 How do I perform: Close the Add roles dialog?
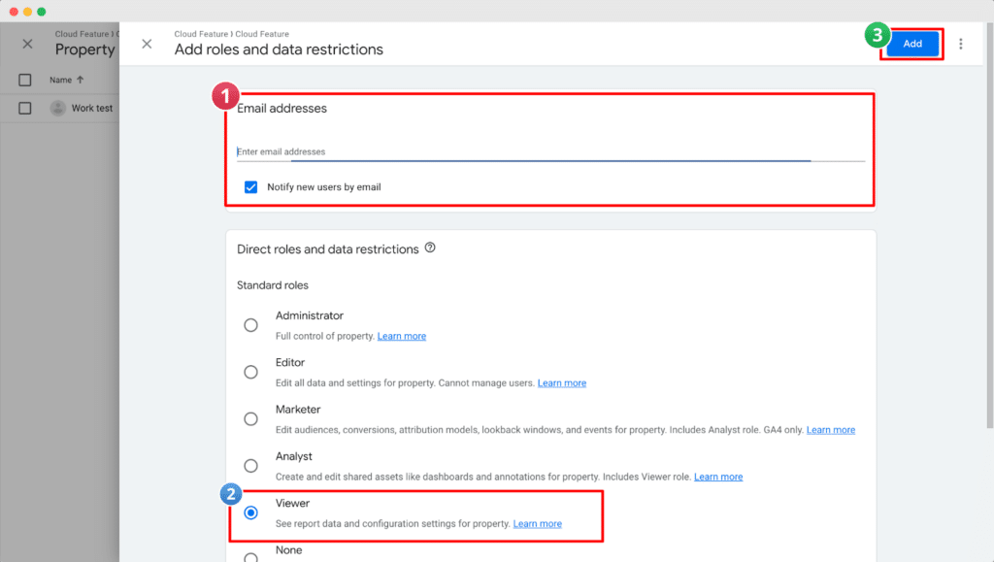147,44
